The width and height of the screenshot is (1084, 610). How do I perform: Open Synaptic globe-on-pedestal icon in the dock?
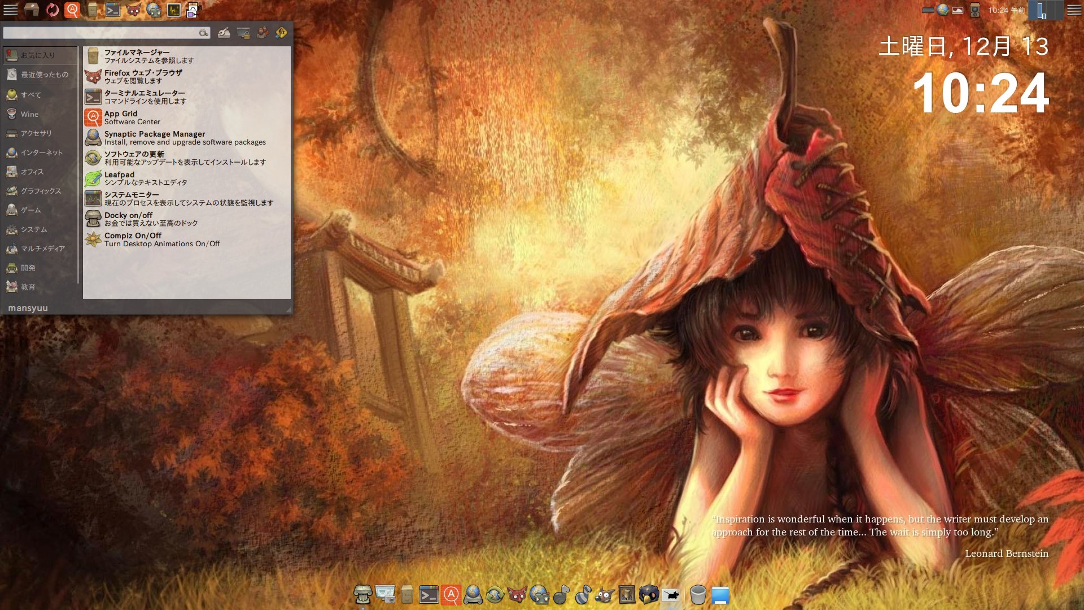[473, 595]
